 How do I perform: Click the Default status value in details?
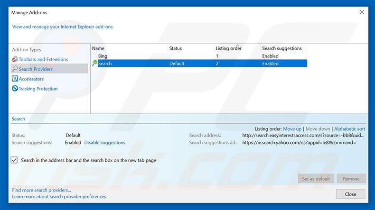tap(73, 135)
